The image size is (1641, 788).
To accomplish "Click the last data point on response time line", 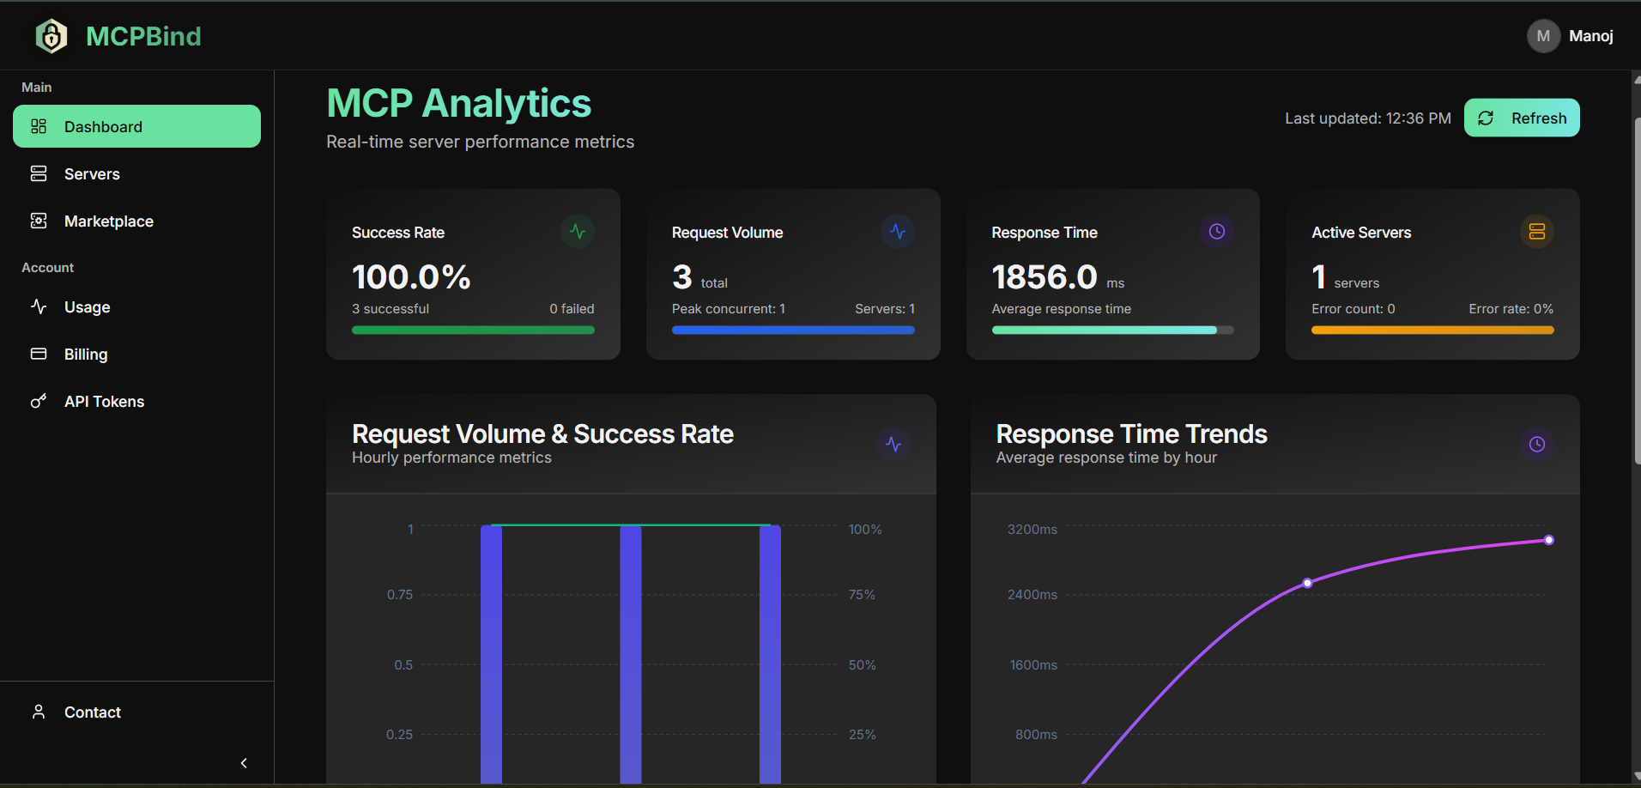I will [x=1548, y=540].
